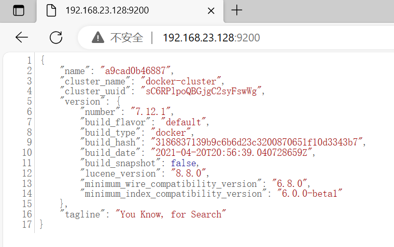
Task: Click the lucene_version value "8.8.0"
Action: [x=189, y=173]
